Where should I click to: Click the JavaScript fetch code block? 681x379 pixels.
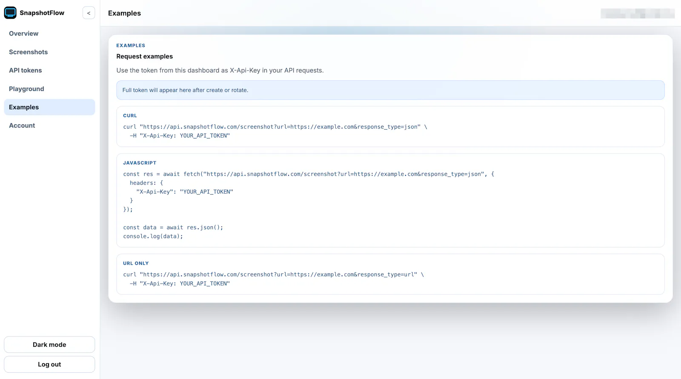pyautogui.click(x=390, y=201)
